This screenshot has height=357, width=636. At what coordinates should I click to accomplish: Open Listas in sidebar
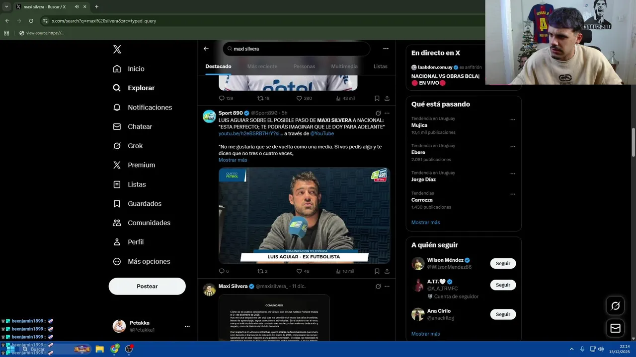[x=129, y=184]
